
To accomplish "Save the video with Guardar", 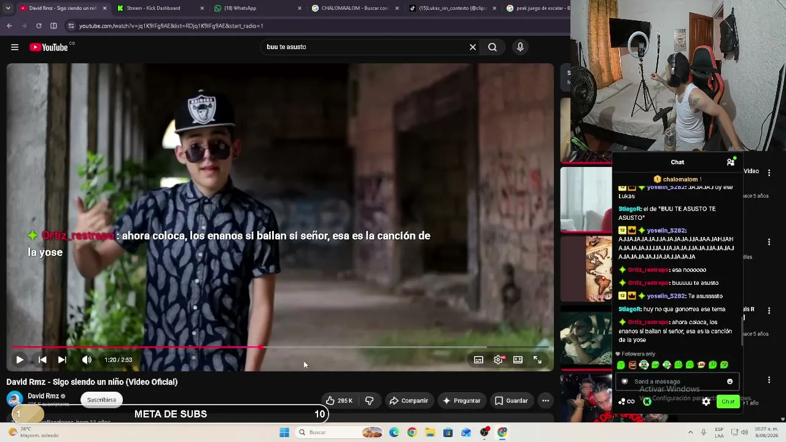I will click(511, 401).
